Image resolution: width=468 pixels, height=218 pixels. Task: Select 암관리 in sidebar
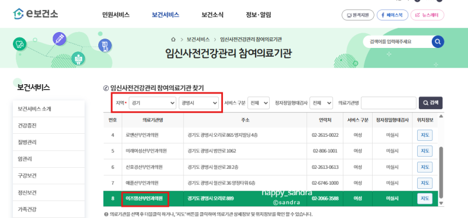coord(49,159)
